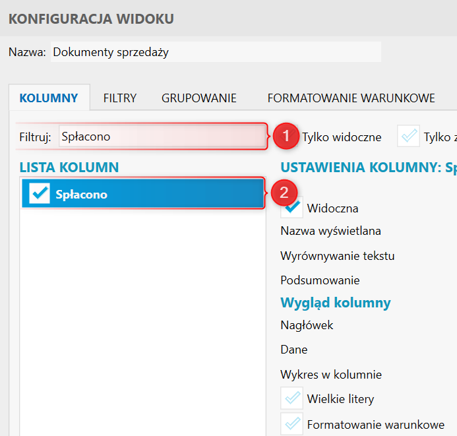Select the FORMATOWANIE WARUNKOWE tab
This screenshot has width=457, height=436.
point(351,98)
